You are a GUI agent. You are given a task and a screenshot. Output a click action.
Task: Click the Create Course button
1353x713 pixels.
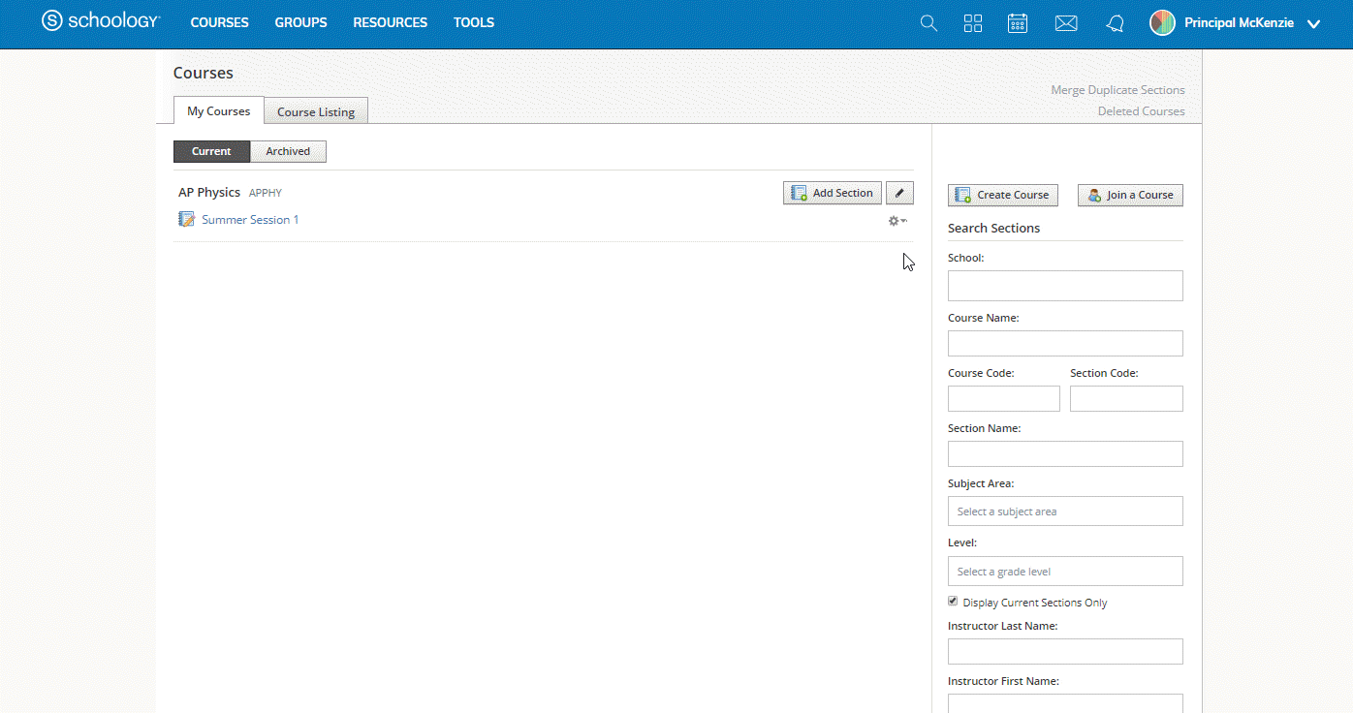pos(1002,195)
